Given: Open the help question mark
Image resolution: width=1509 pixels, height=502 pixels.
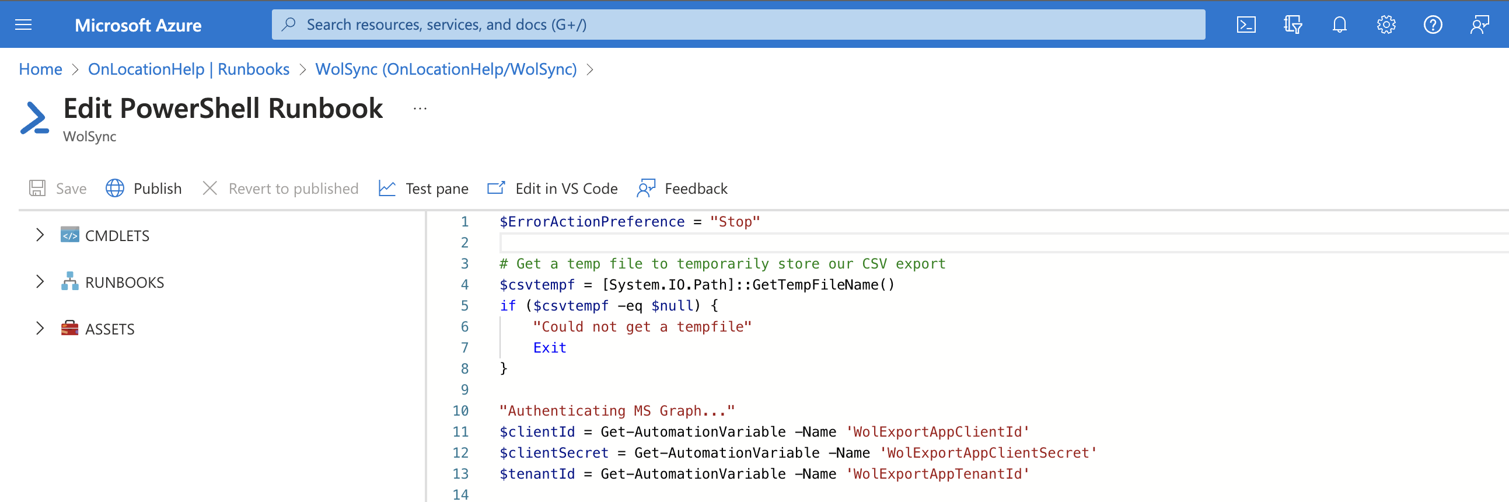Looking at the screenshot, I should [x=1433, y=25].
